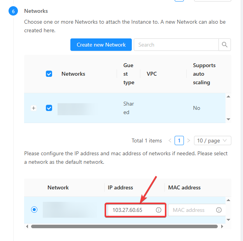Go to next page of networks
This screenshot has height=241, width=243.
coord(189,140)
